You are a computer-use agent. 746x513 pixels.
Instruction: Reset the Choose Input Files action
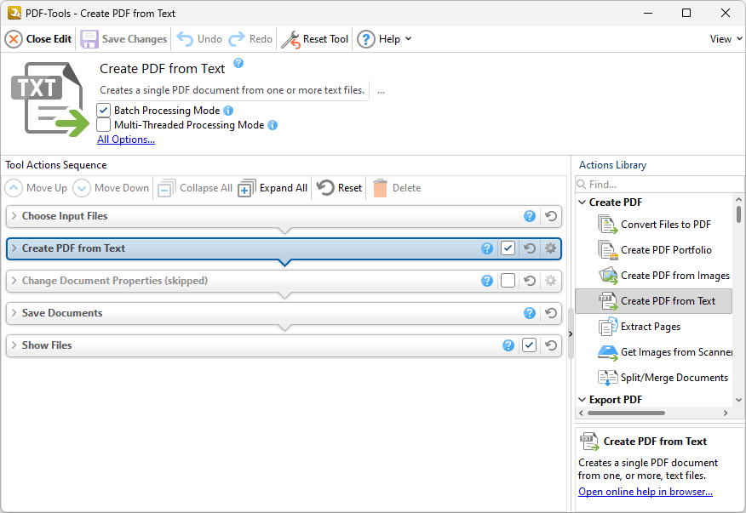coord(550,216)
